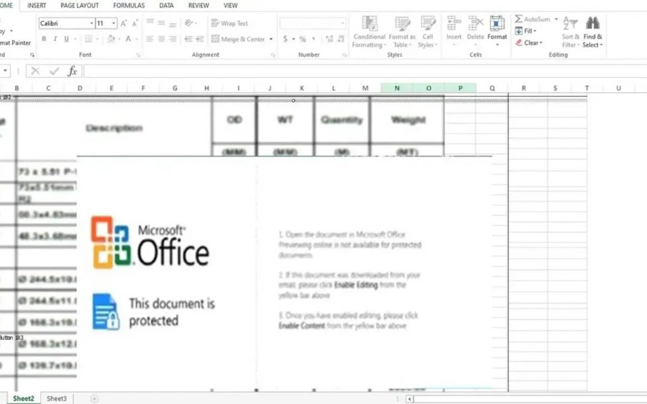Image resolution: width=647 pixels, height=404 pixels.
Task: Pick the Font Color button
Action: (128, 39)
